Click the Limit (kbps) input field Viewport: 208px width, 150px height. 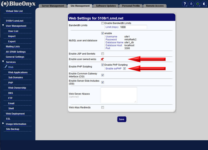point(133,27)
